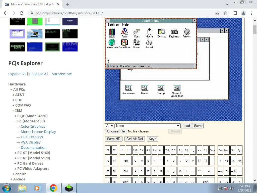Open the Sound icon in Control Panel

click(149, 44)
